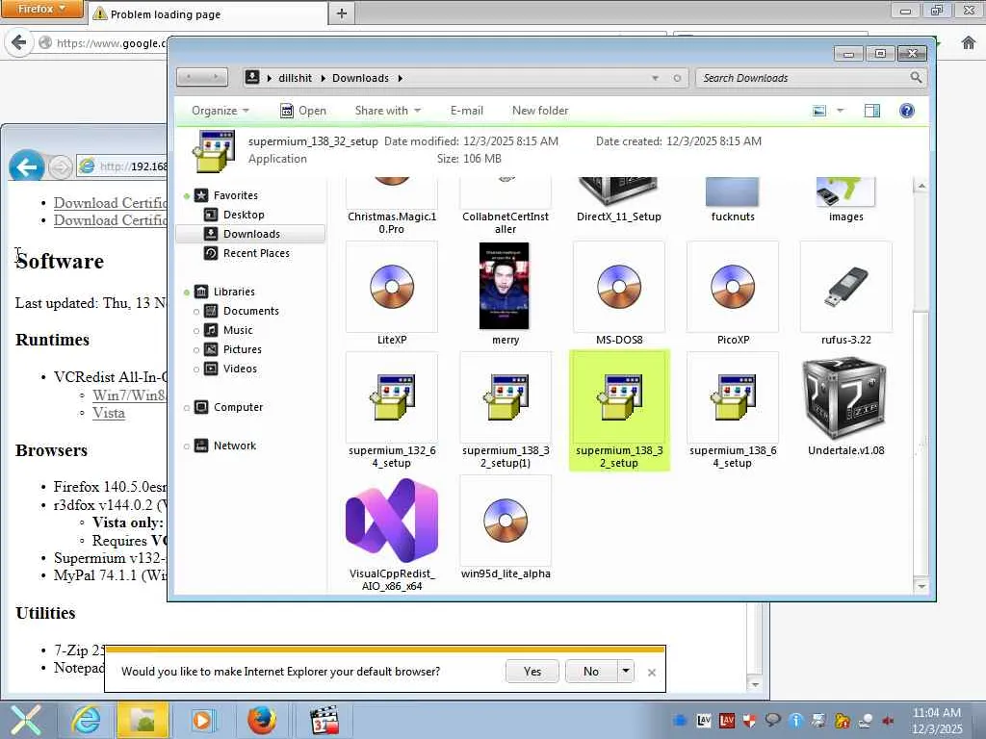Expand the Videos tree node
Image resolution: width=986 pixels, height=739 pixels.
click(x=196, y=369)
